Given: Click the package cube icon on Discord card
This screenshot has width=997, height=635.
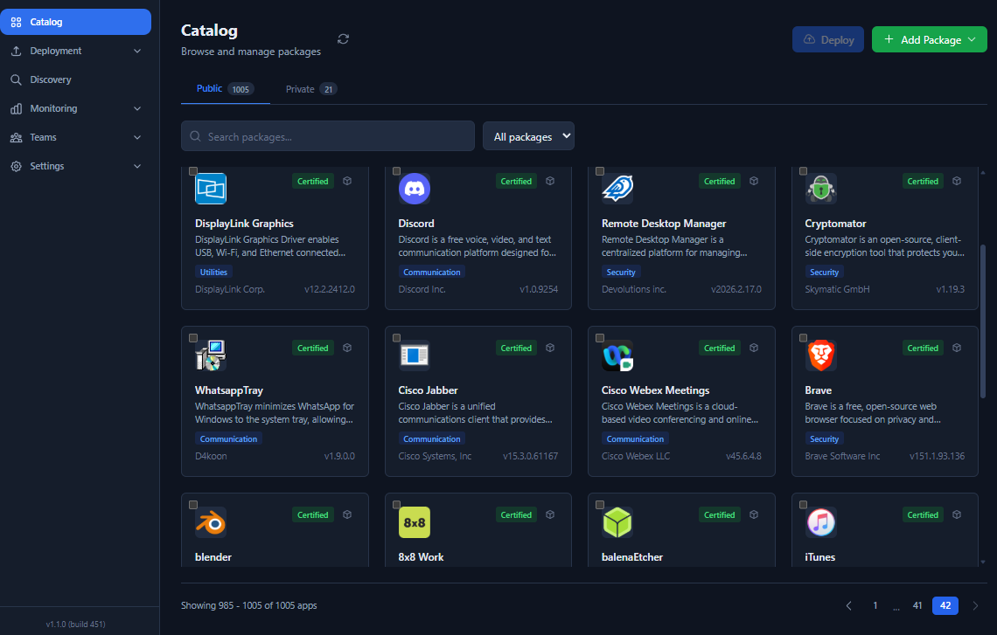Looking at the screenshot, I should (551, 181).
